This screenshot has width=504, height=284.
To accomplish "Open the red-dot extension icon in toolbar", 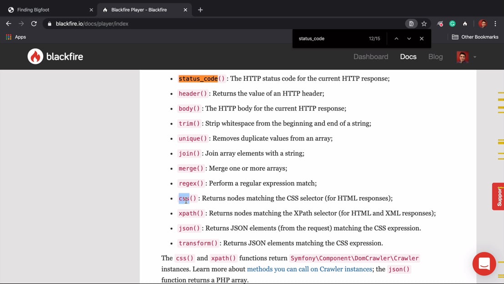I will [440, 24].
